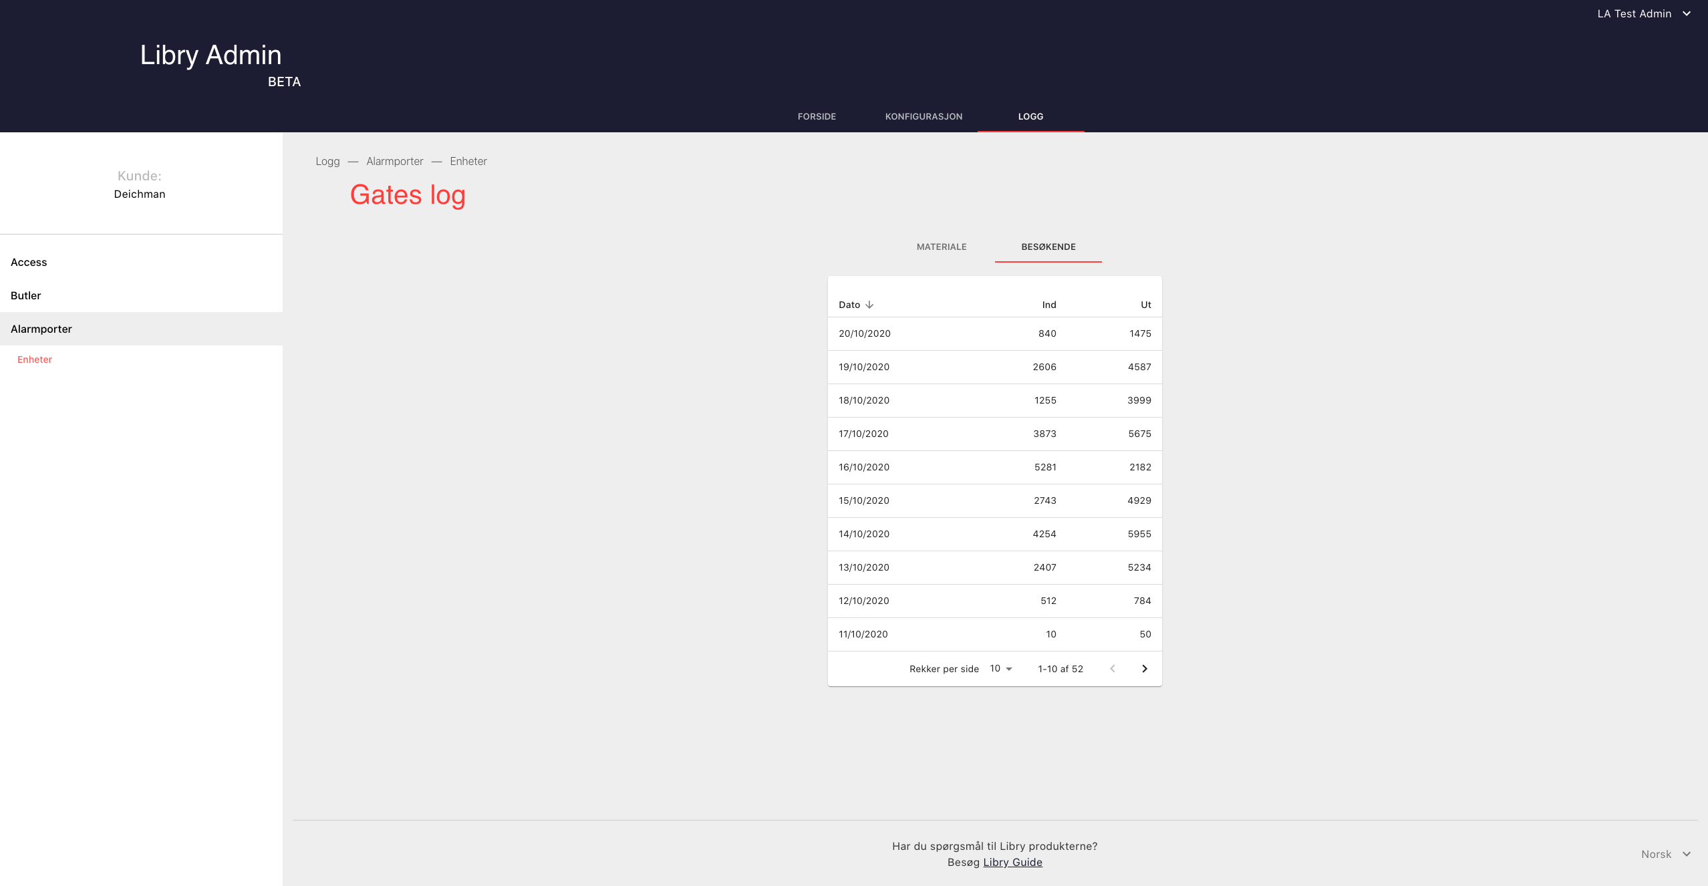Switch to the Materiale tab
Viewport: 1708px width, 886px height.
pos(942,247)
